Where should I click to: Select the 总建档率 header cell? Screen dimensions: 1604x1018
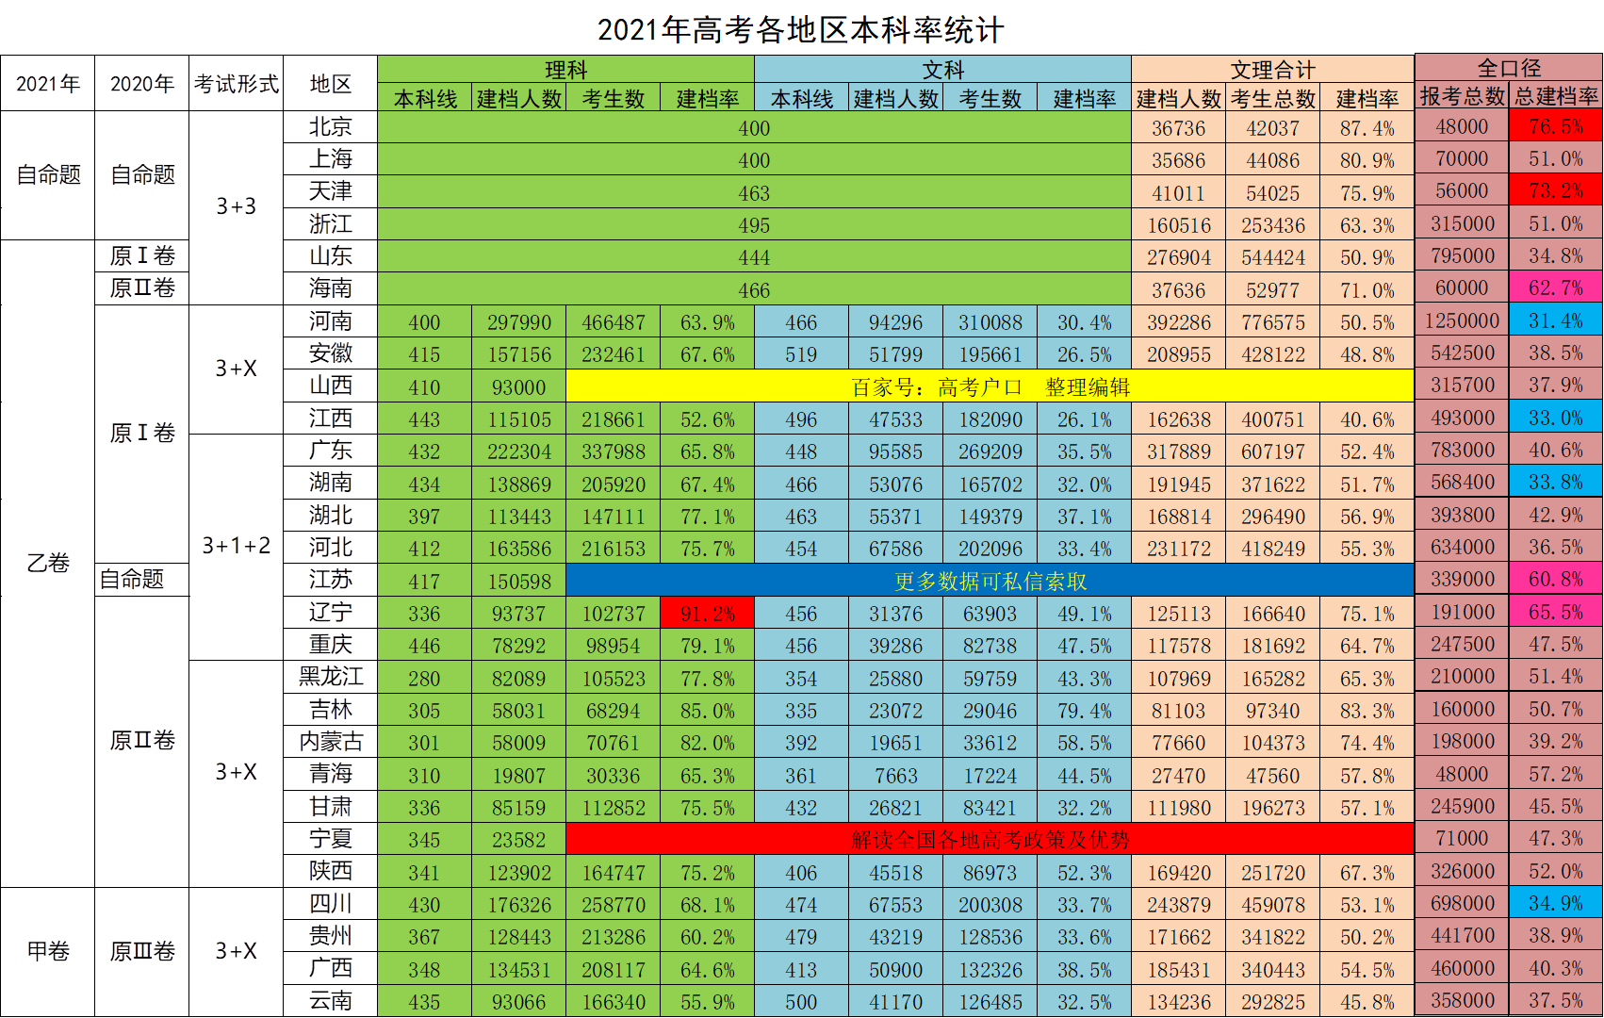click(x=1556, y=96)
